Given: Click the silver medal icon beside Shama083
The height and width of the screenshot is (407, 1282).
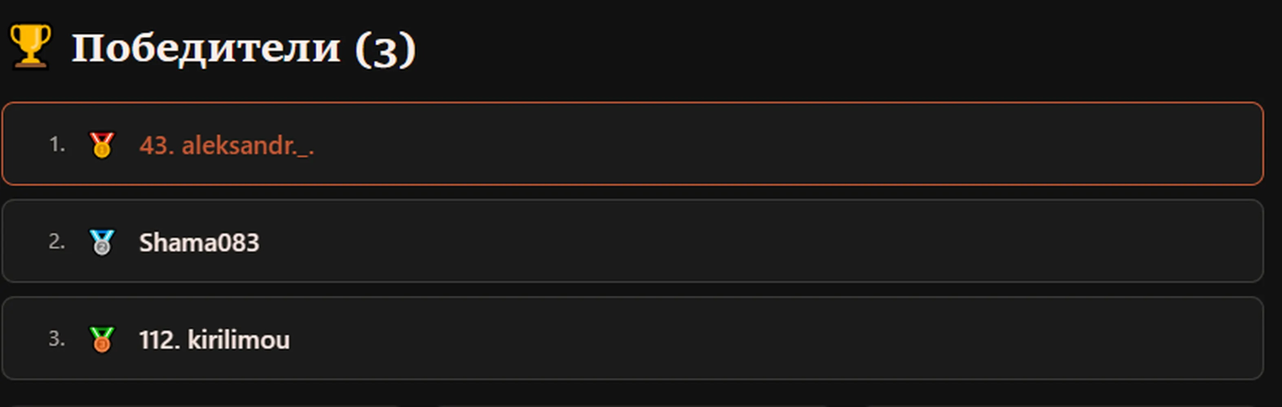Looking at the screenshot, I should point(101,242).
